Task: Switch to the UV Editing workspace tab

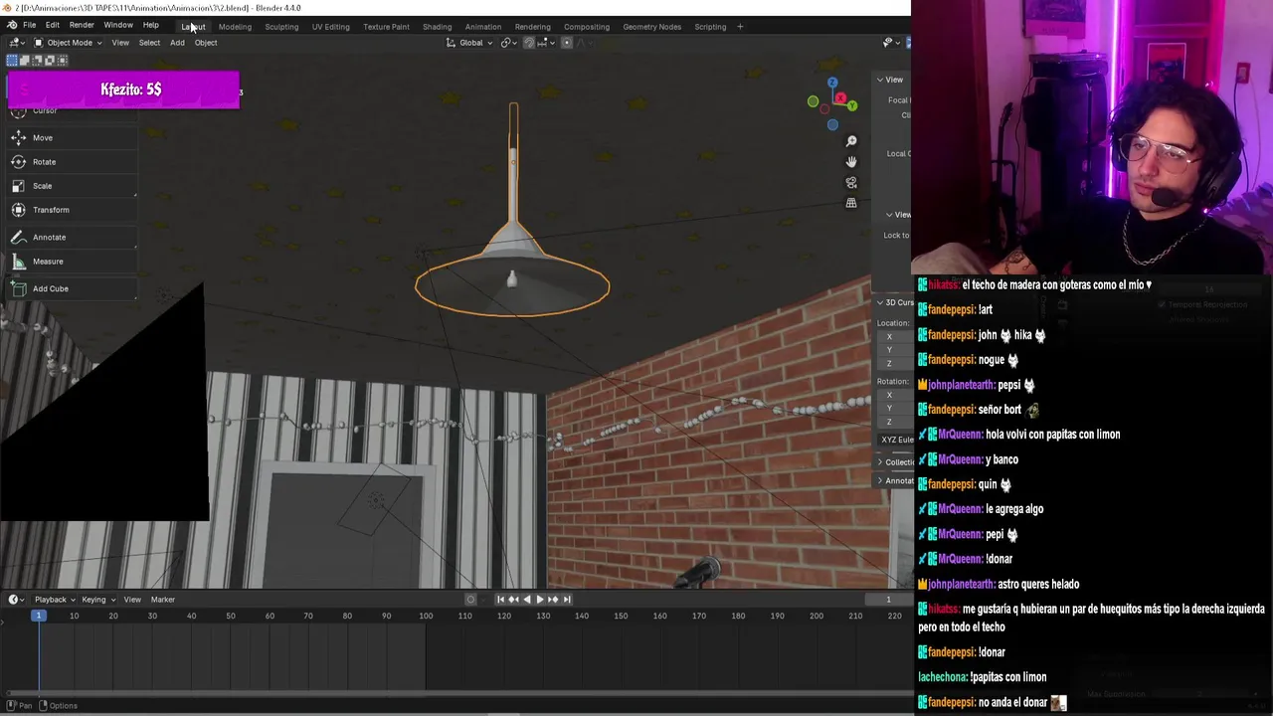Action: (330, 27)
